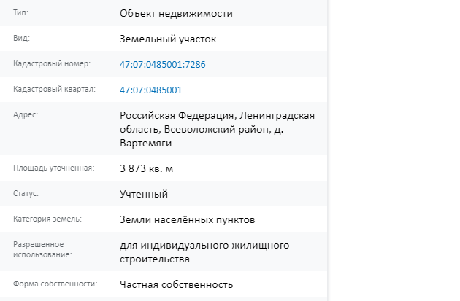460x301 pixels.
Task: Click the 'Площадь уточненная:' label
Action: tap(54, 168)
